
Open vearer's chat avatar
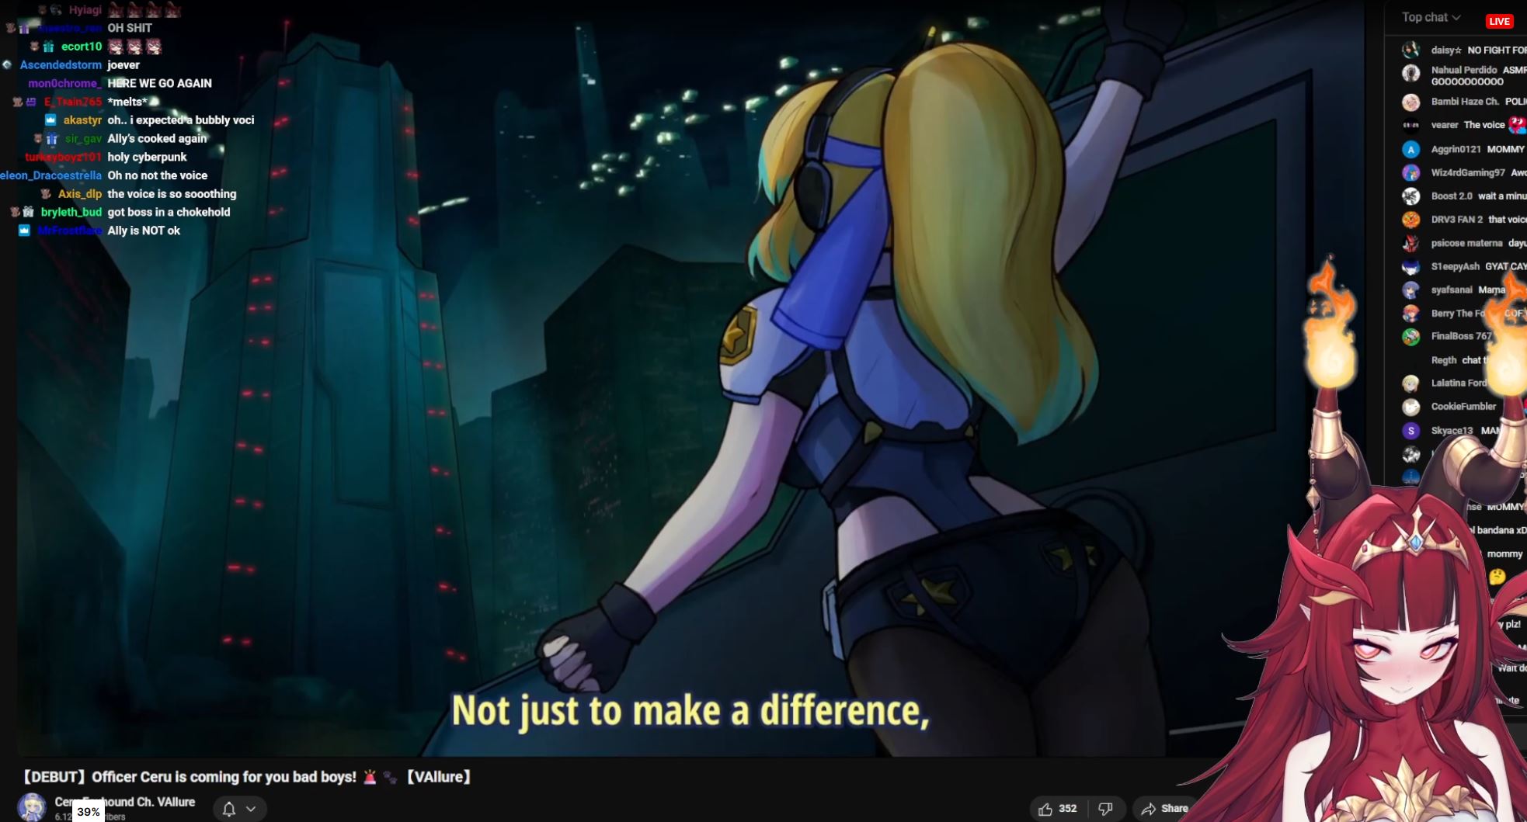point(1411,125)
